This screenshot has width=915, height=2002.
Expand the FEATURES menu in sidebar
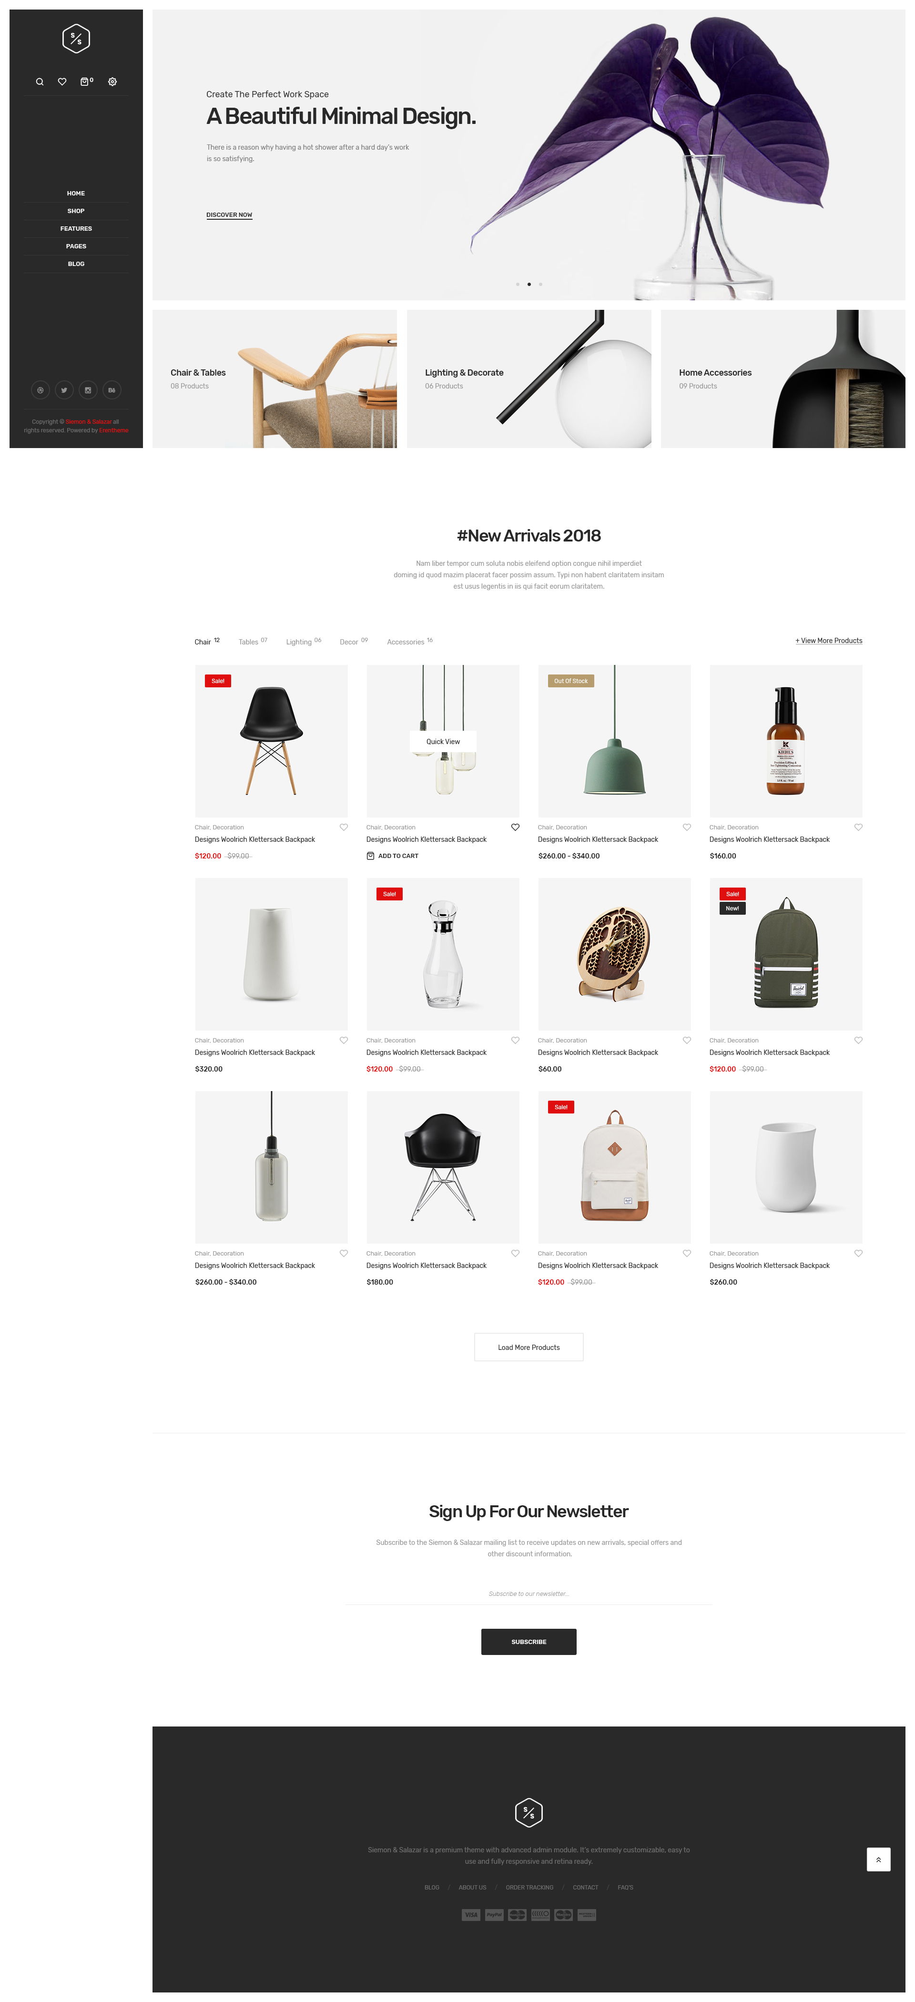coord(76,228)
